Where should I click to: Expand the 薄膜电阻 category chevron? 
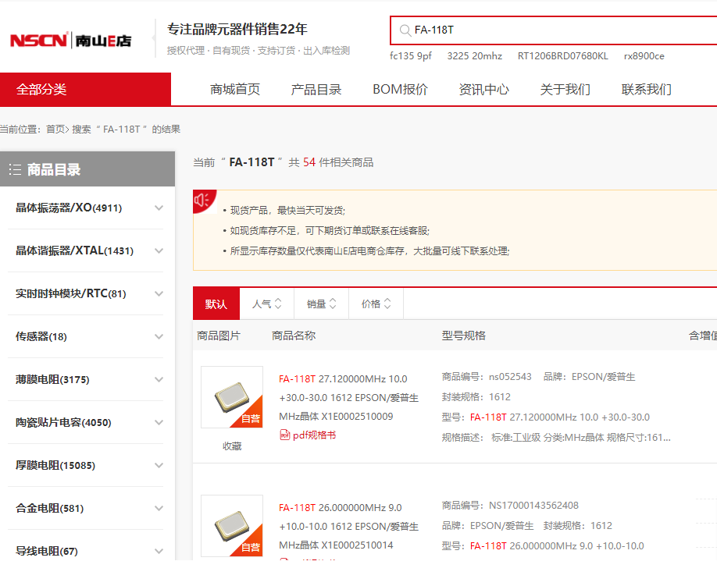(159, 379)
